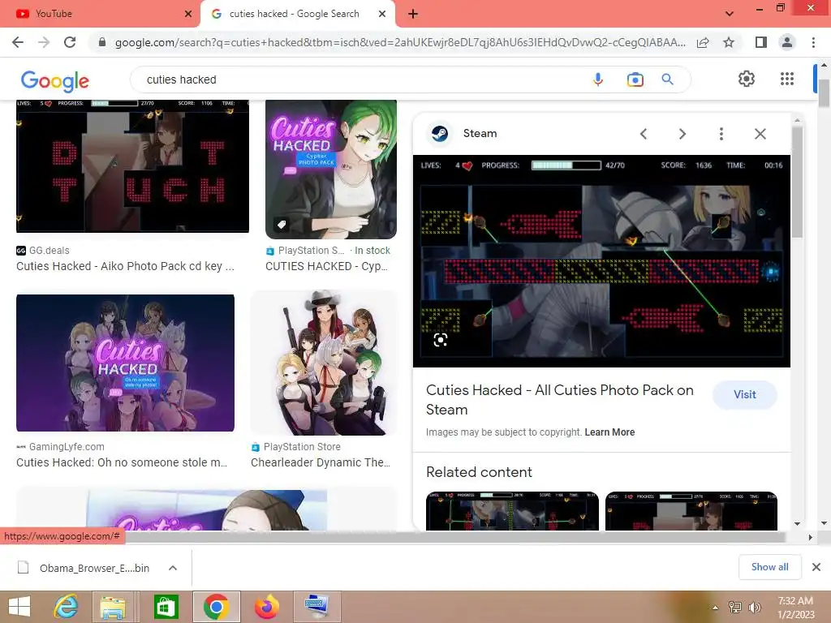Click the address bar URL
This screenshot has height=623, width=831.
point(400,42)
